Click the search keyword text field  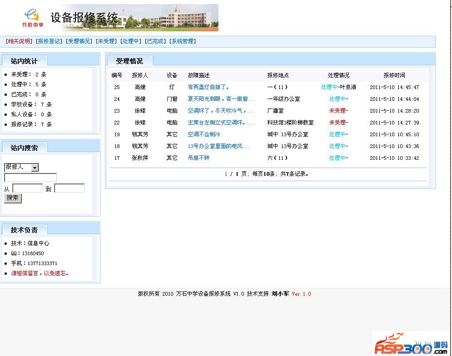[x=30, y=178]
